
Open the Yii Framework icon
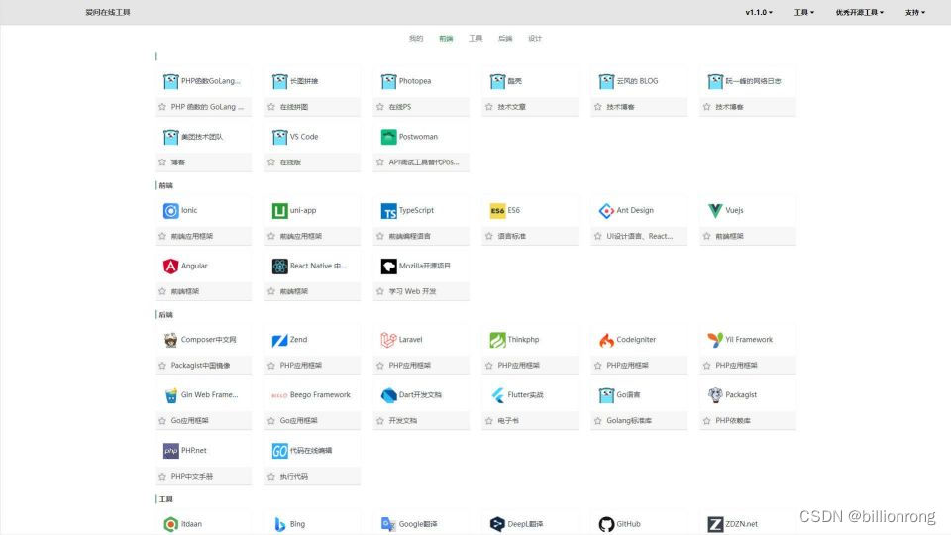(715, 340)
